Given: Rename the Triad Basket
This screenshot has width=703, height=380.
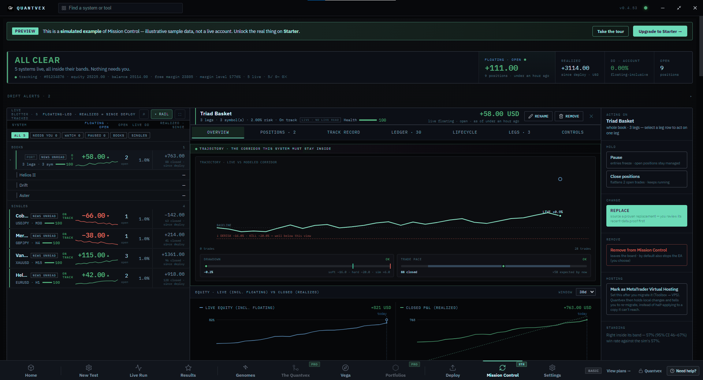Looking at the screenshot, I should click(x=538, y=116).
